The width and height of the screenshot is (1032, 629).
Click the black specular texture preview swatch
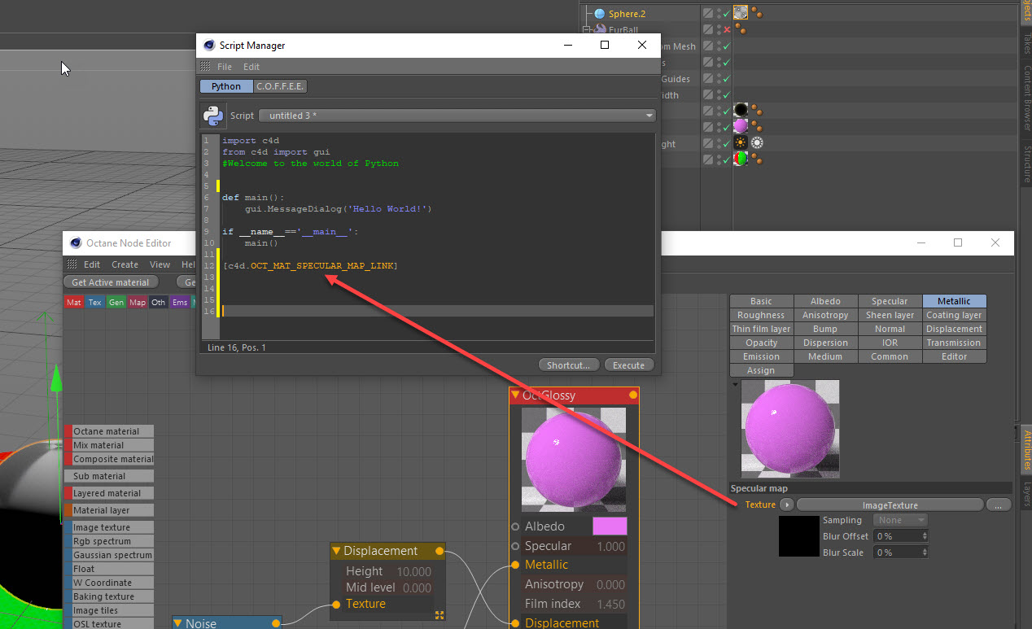pos(798,536)
